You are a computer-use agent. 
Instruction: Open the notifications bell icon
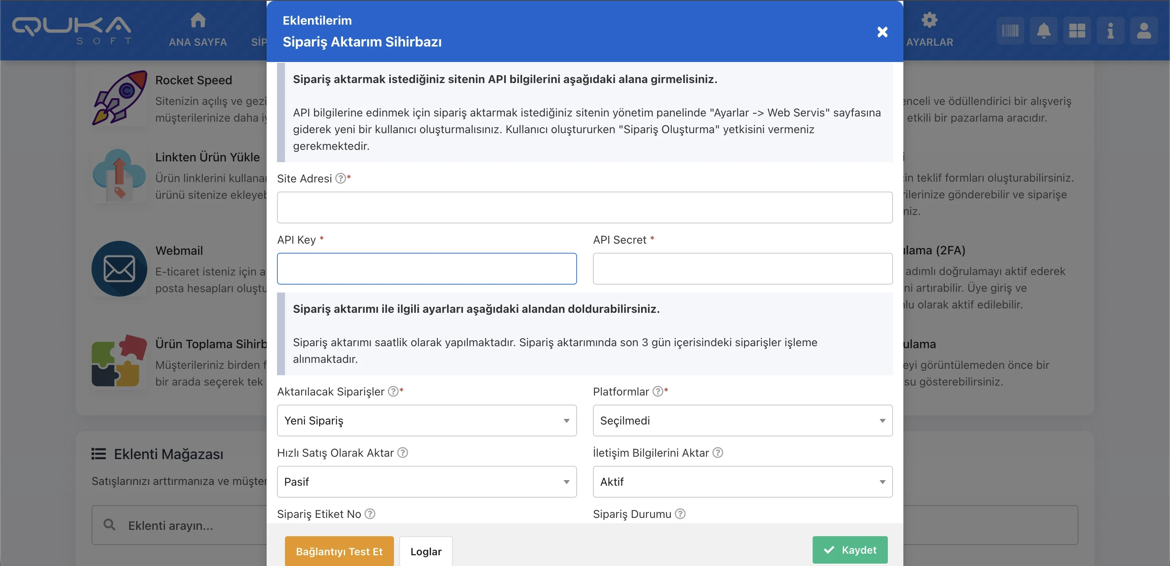pyautogui.click(x=1043, y=31)
